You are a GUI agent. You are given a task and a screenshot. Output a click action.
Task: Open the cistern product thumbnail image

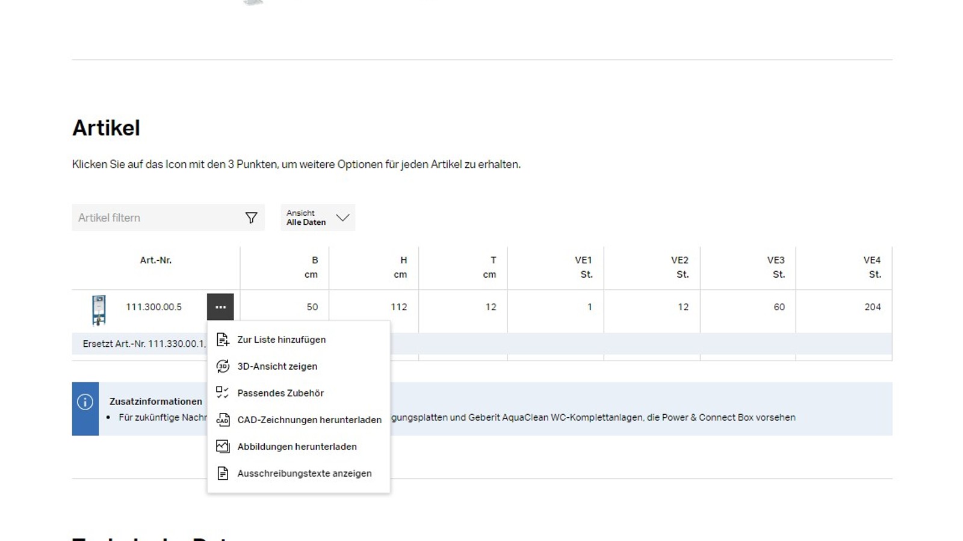(98, 308)
